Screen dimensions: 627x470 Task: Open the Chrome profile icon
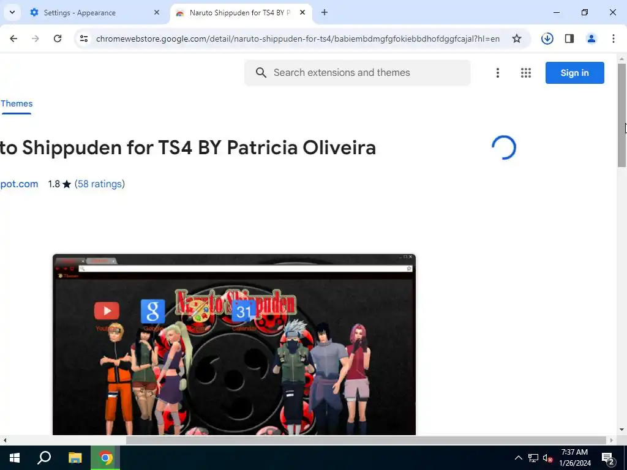tap(591, 39)
